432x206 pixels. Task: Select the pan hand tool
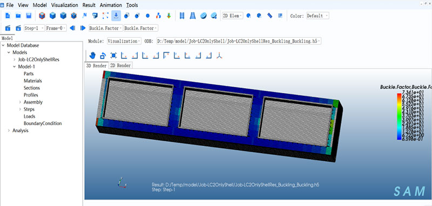point(92,56)
